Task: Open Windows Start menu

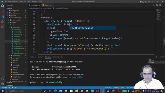Action: point(3,91)
